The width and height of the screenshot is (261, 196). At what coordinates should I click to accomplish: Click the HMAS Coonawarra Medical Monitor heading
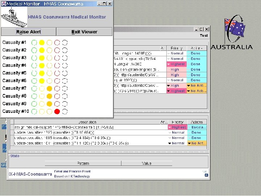67,17
